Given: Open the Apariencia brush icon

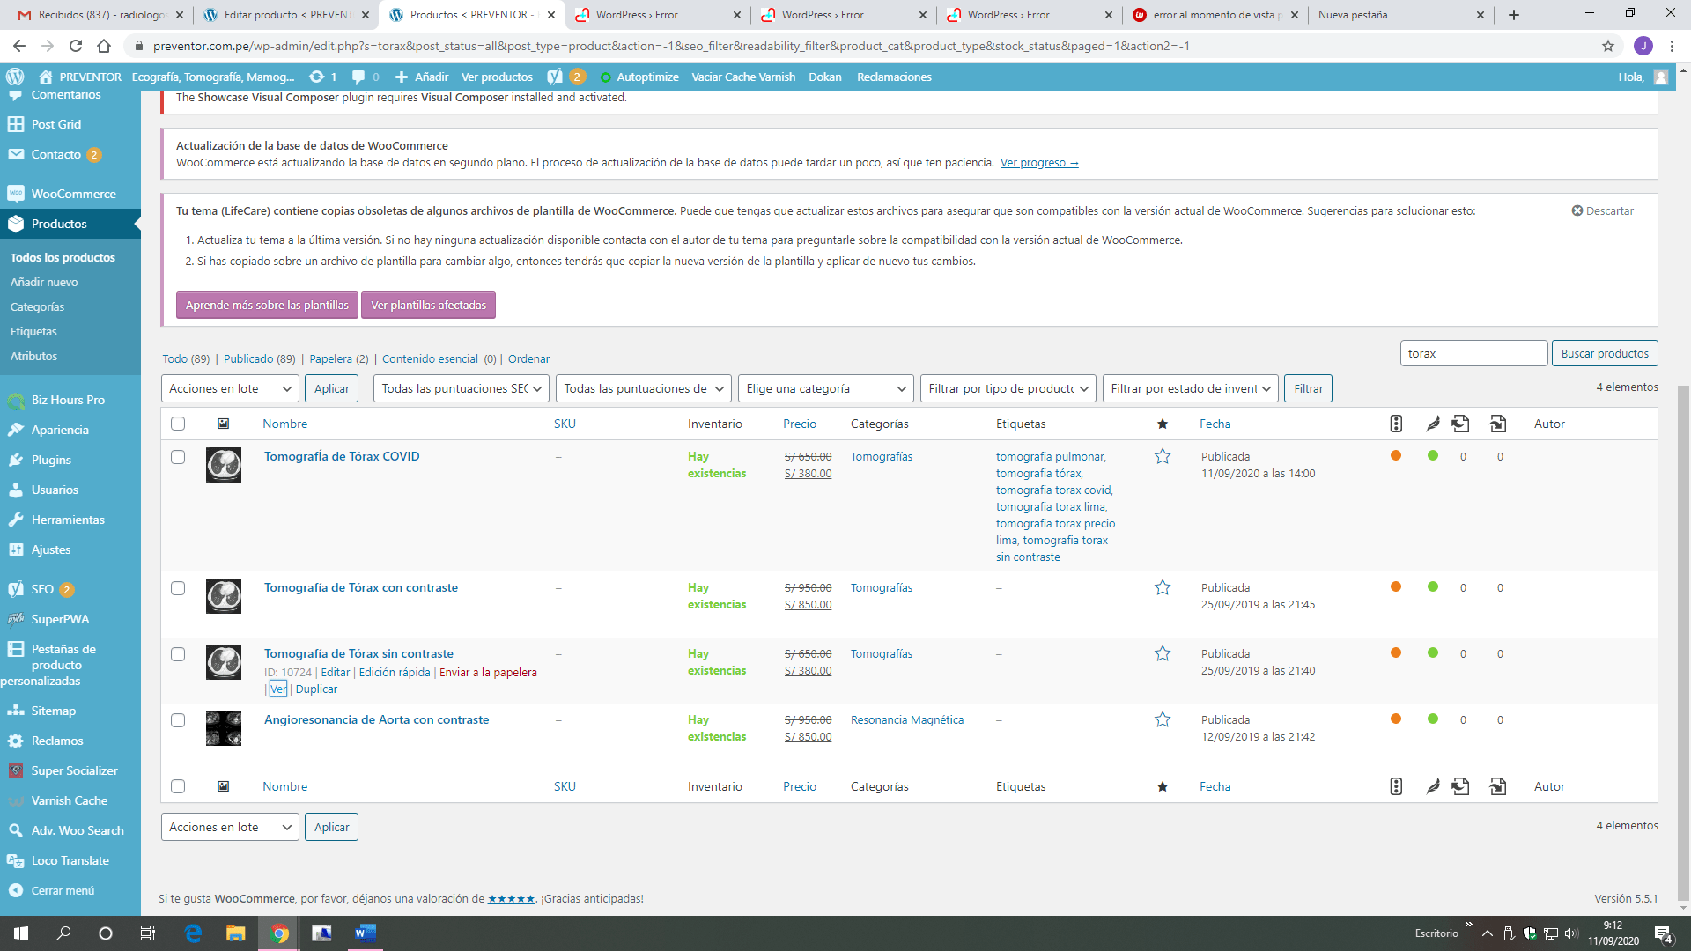Looking at the screenshot, I should pos(16,430).
